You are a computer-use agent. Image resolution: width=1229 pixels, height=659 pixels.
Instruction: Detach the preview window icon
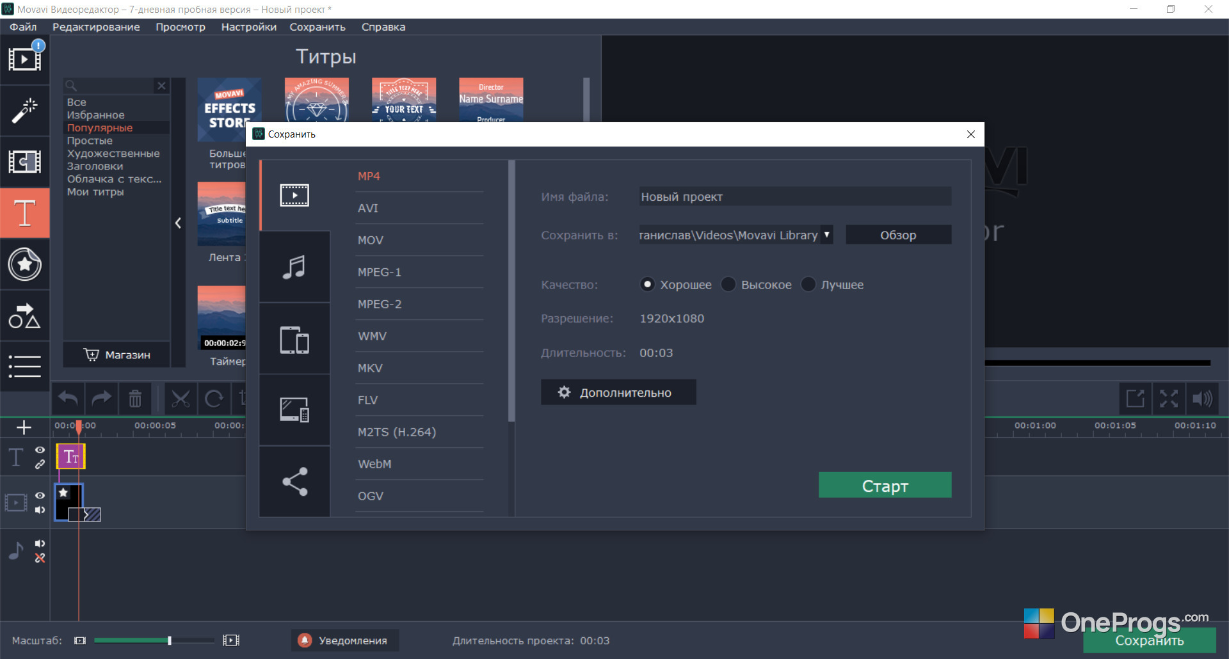1136,399
